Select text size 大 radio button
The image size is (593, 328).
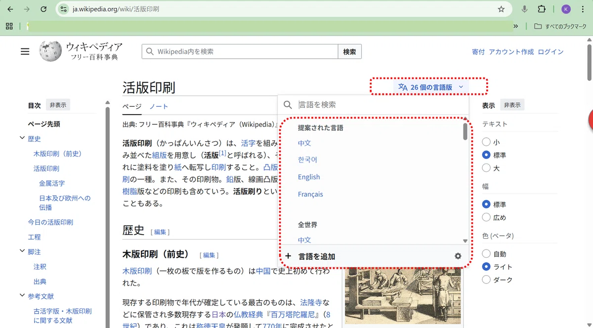coord(486,168)
